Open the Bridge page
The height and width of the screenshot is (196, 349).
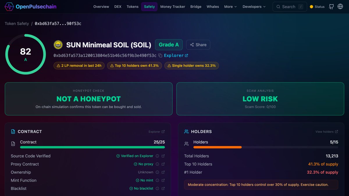[196, 7]
